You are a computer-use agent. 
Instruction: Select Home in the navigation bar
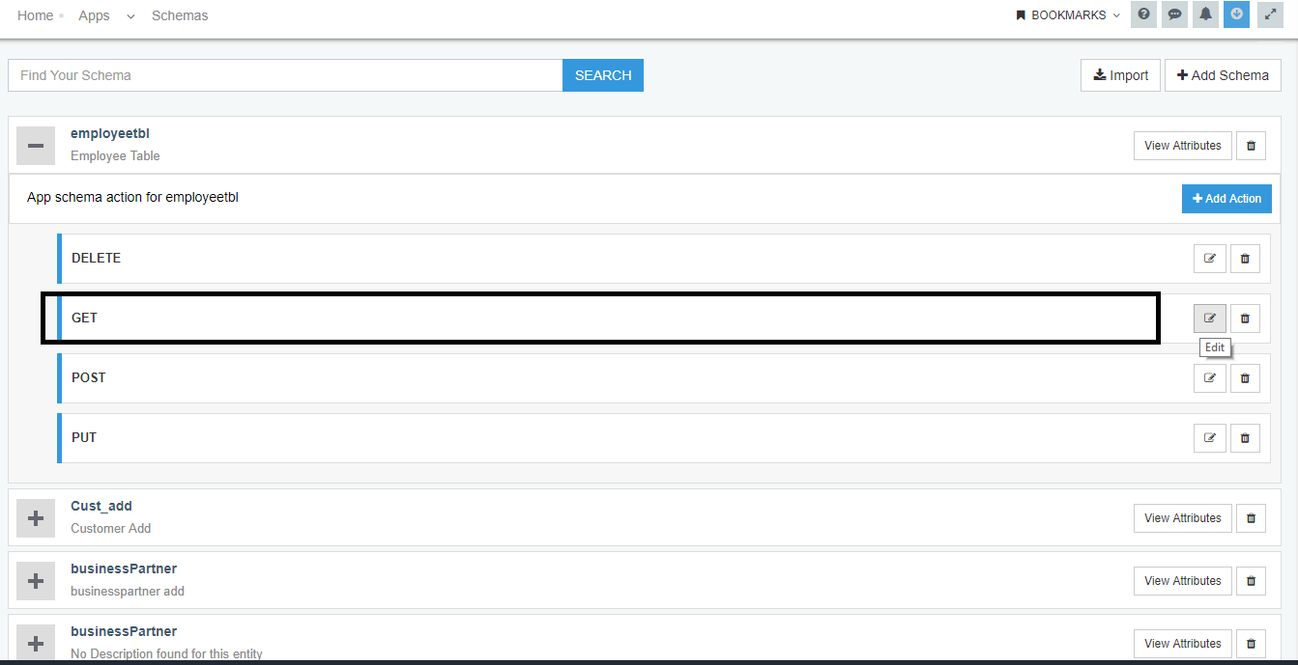36,15
